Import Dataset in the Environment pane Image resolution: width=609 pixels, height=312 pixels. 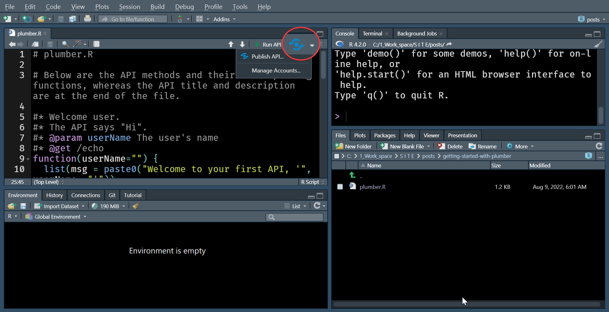[59, 206]
